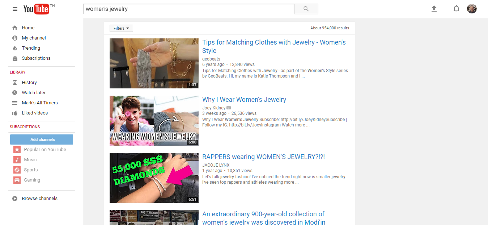Open the user account avatar

472,9
